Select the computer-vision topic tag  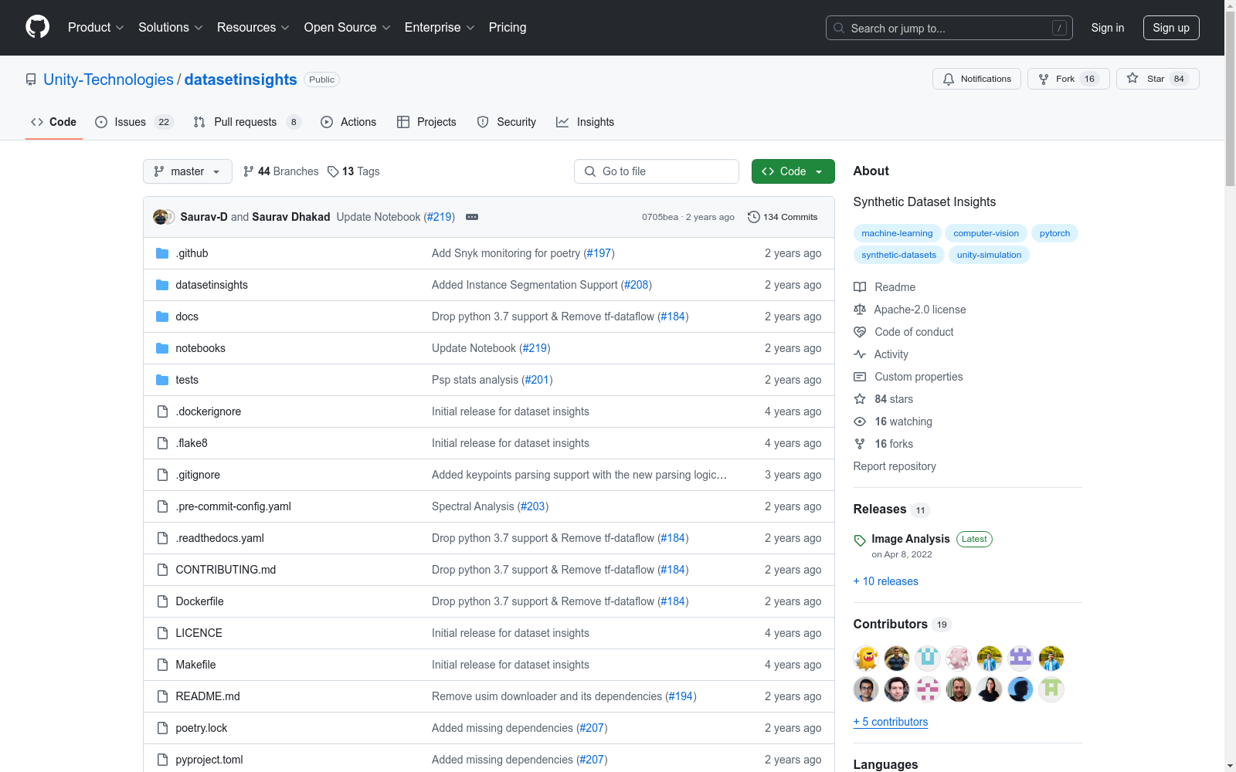click(x=986, y=233)
